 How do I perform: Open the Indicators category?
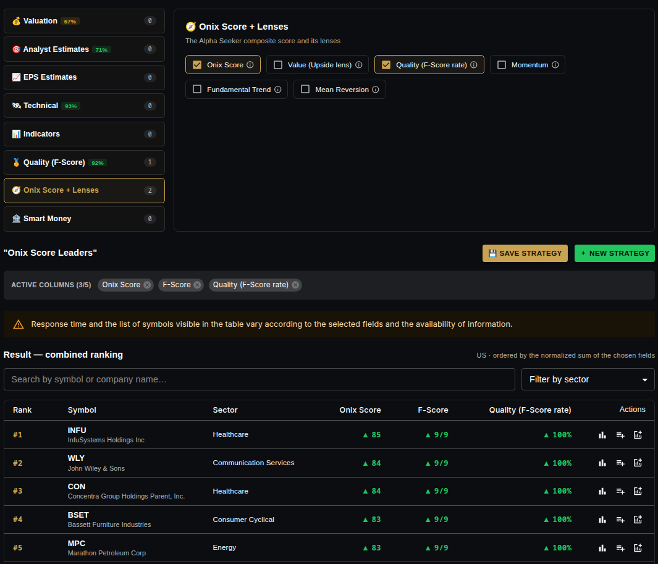[x=85, y=134]
